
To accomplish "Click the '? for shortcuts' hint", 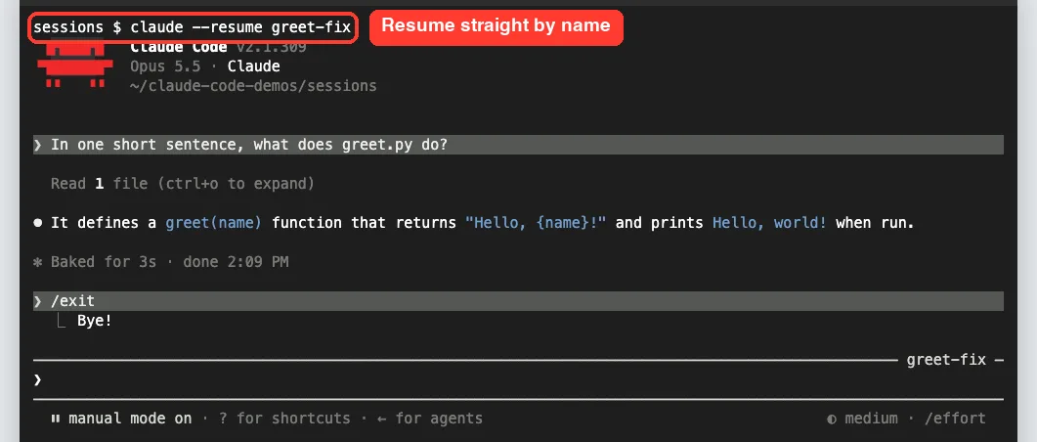I will (284, 419).
